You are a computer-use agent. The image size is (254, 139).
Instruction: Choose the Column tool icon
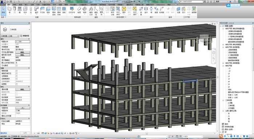(31, 10)
